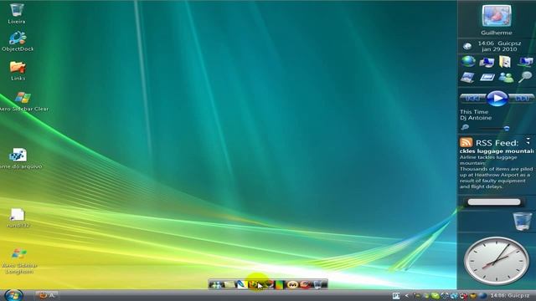Open the network computers launcher in sidebar
The image size is (536, 301).
click(x=525, y=62)
